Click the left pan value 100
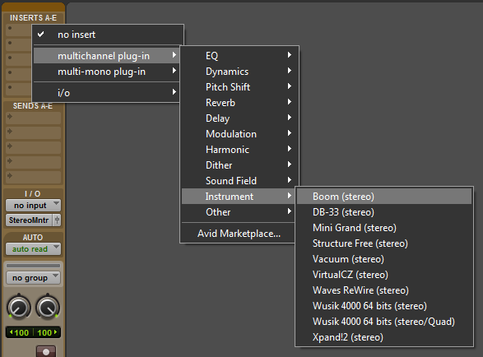 pos(20,332)
